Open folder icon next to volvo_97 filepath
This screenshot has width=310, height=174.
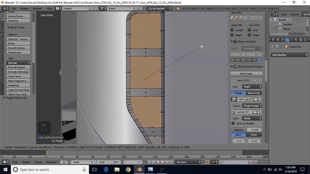coord(255,112)
